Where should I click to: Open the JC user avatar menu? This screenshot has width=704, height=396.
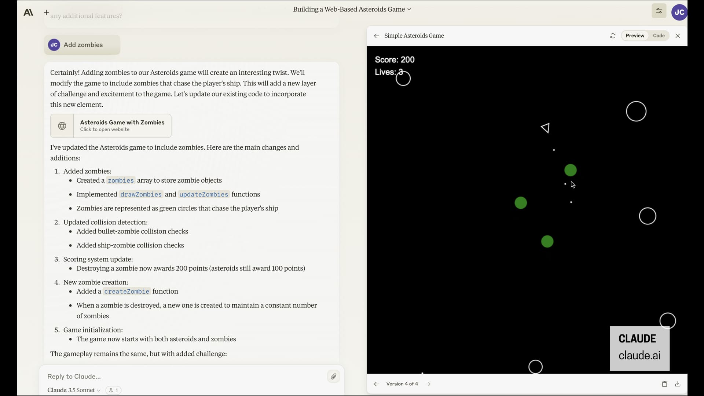[x=679, y=12]
